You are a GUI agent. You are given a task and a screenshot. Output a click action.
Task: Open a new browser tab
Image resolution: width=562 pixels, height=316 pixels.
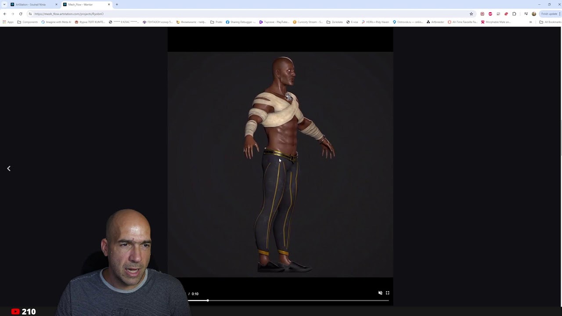117,4
